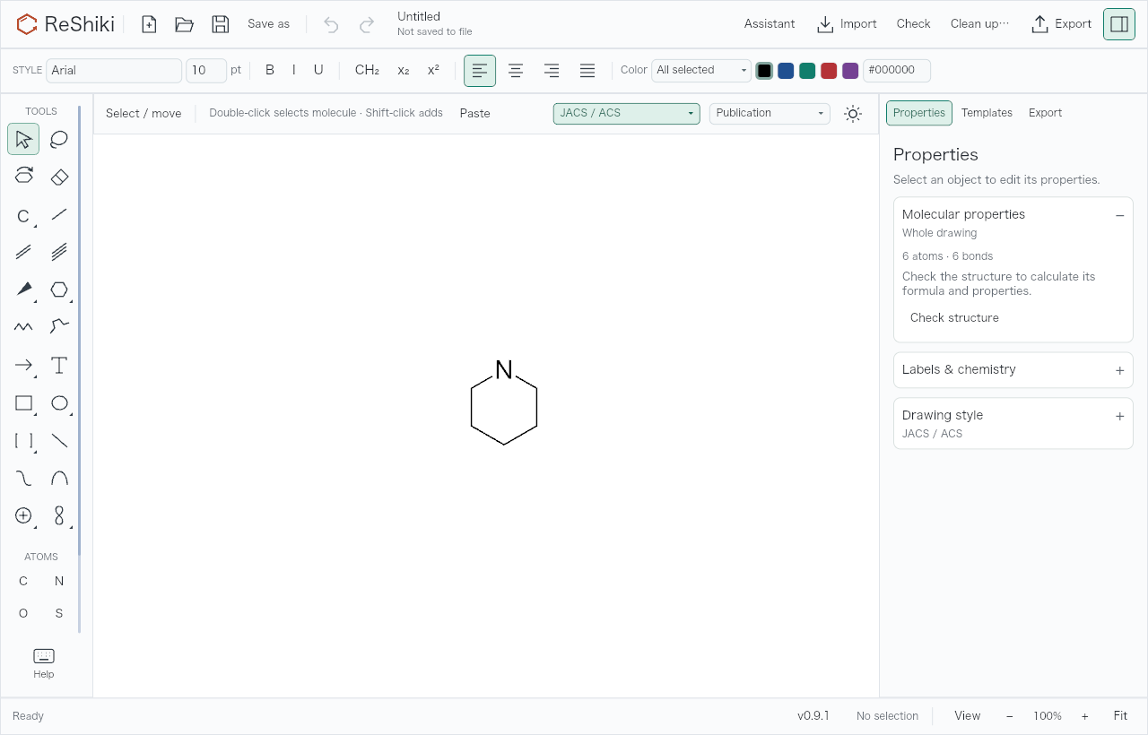Select the ellipse shape tool
Image resolution: width=1148 pixels, height=735 pixels.
coord(59,402)
